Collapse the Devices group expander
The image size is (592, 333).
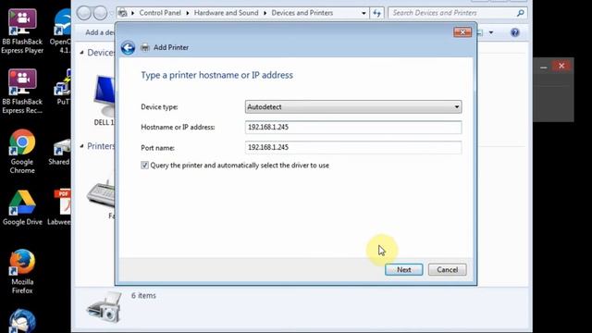point(81,53)
